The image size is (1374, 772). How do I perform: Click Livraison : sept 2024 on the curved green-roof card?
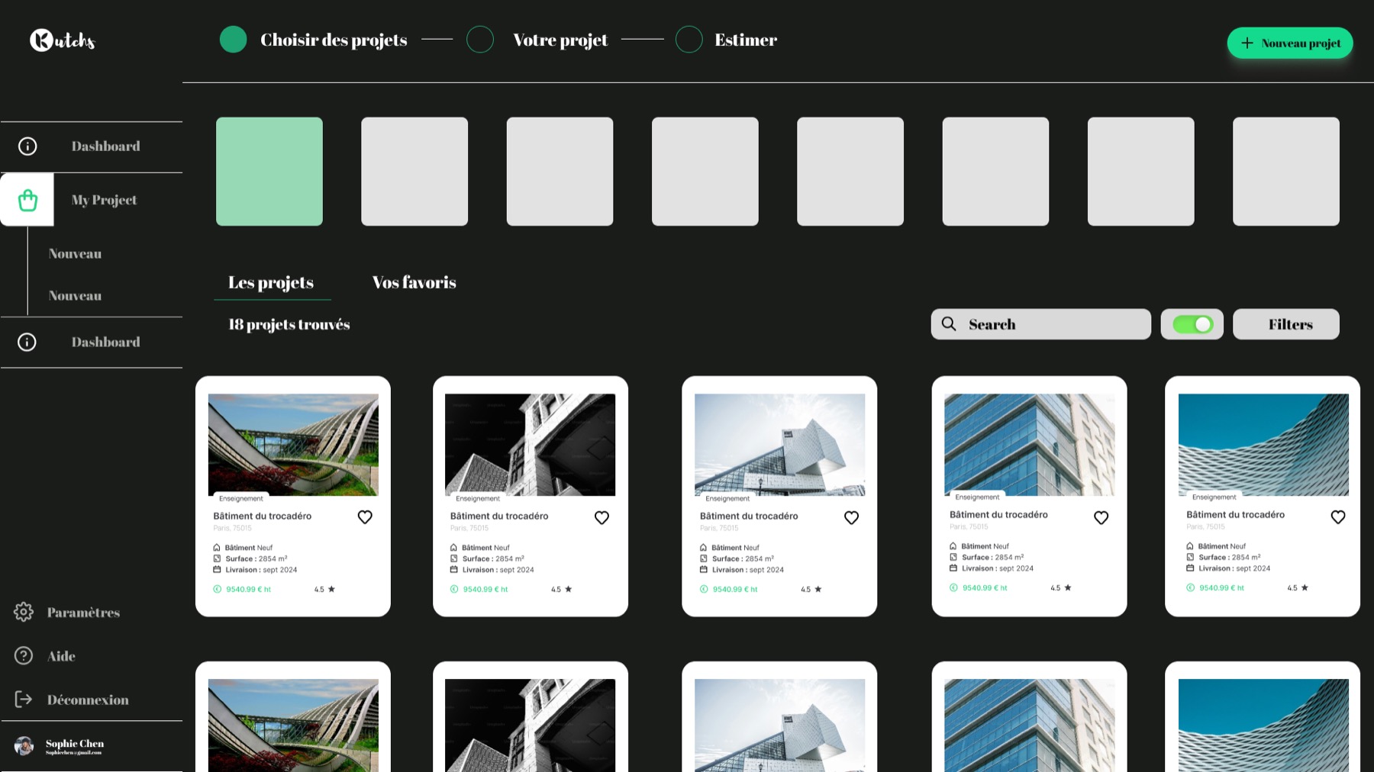[261, 570]
